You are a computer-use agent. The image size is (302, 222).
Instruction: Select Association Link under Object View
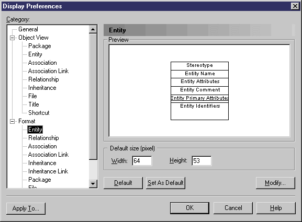tap(48, 71)
